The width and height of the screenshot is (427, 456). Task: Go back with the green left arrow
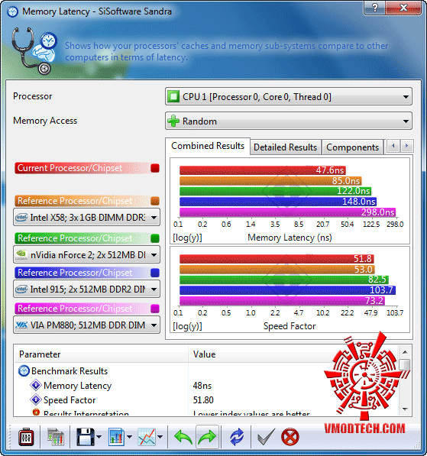click(183, 437)
